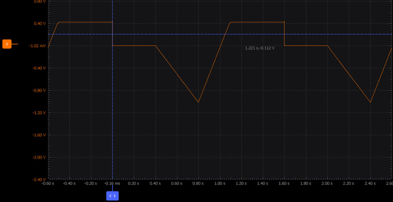
Task: Click the -0.60 s time axis label
Action: (48, 184)
